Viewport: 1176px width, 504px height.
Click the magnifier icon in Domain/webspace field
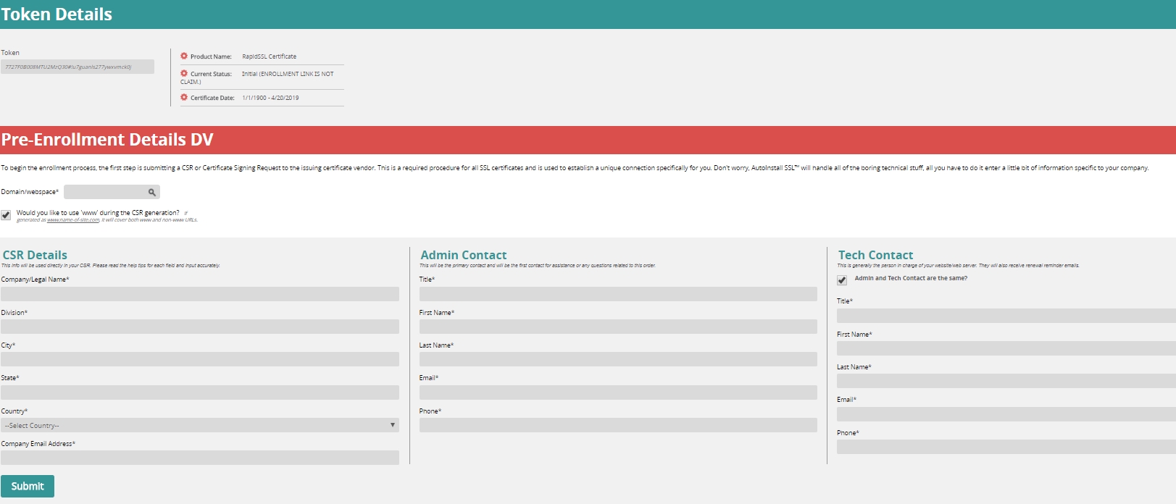152,192
